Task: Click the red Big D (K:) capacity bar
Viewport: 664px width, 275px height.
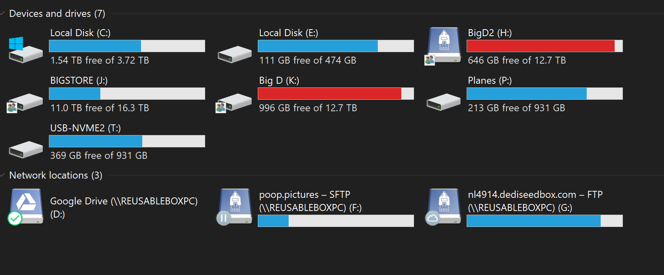Action: point(336,94)
